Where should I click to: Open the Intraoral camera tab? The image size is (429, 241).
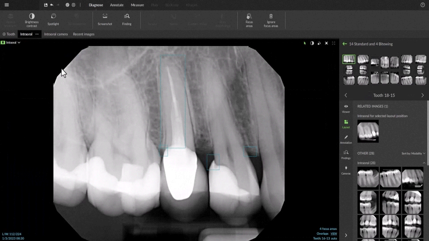tap(56, 34)
